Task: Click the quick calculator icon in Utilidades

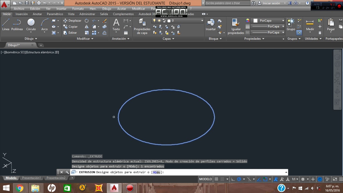Action: [x=320, y=33]
